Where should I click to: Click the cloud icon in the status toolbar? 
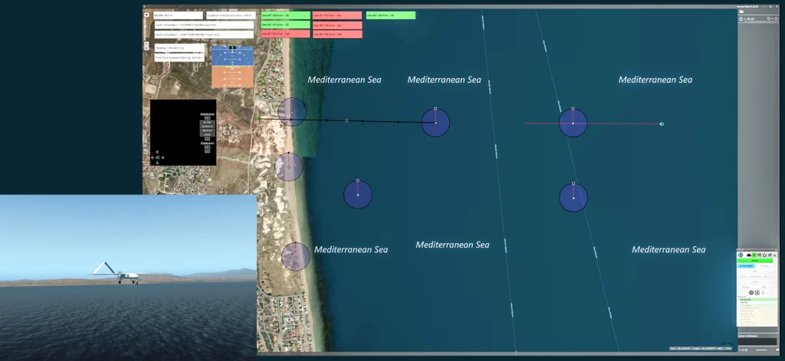point(749,255)
